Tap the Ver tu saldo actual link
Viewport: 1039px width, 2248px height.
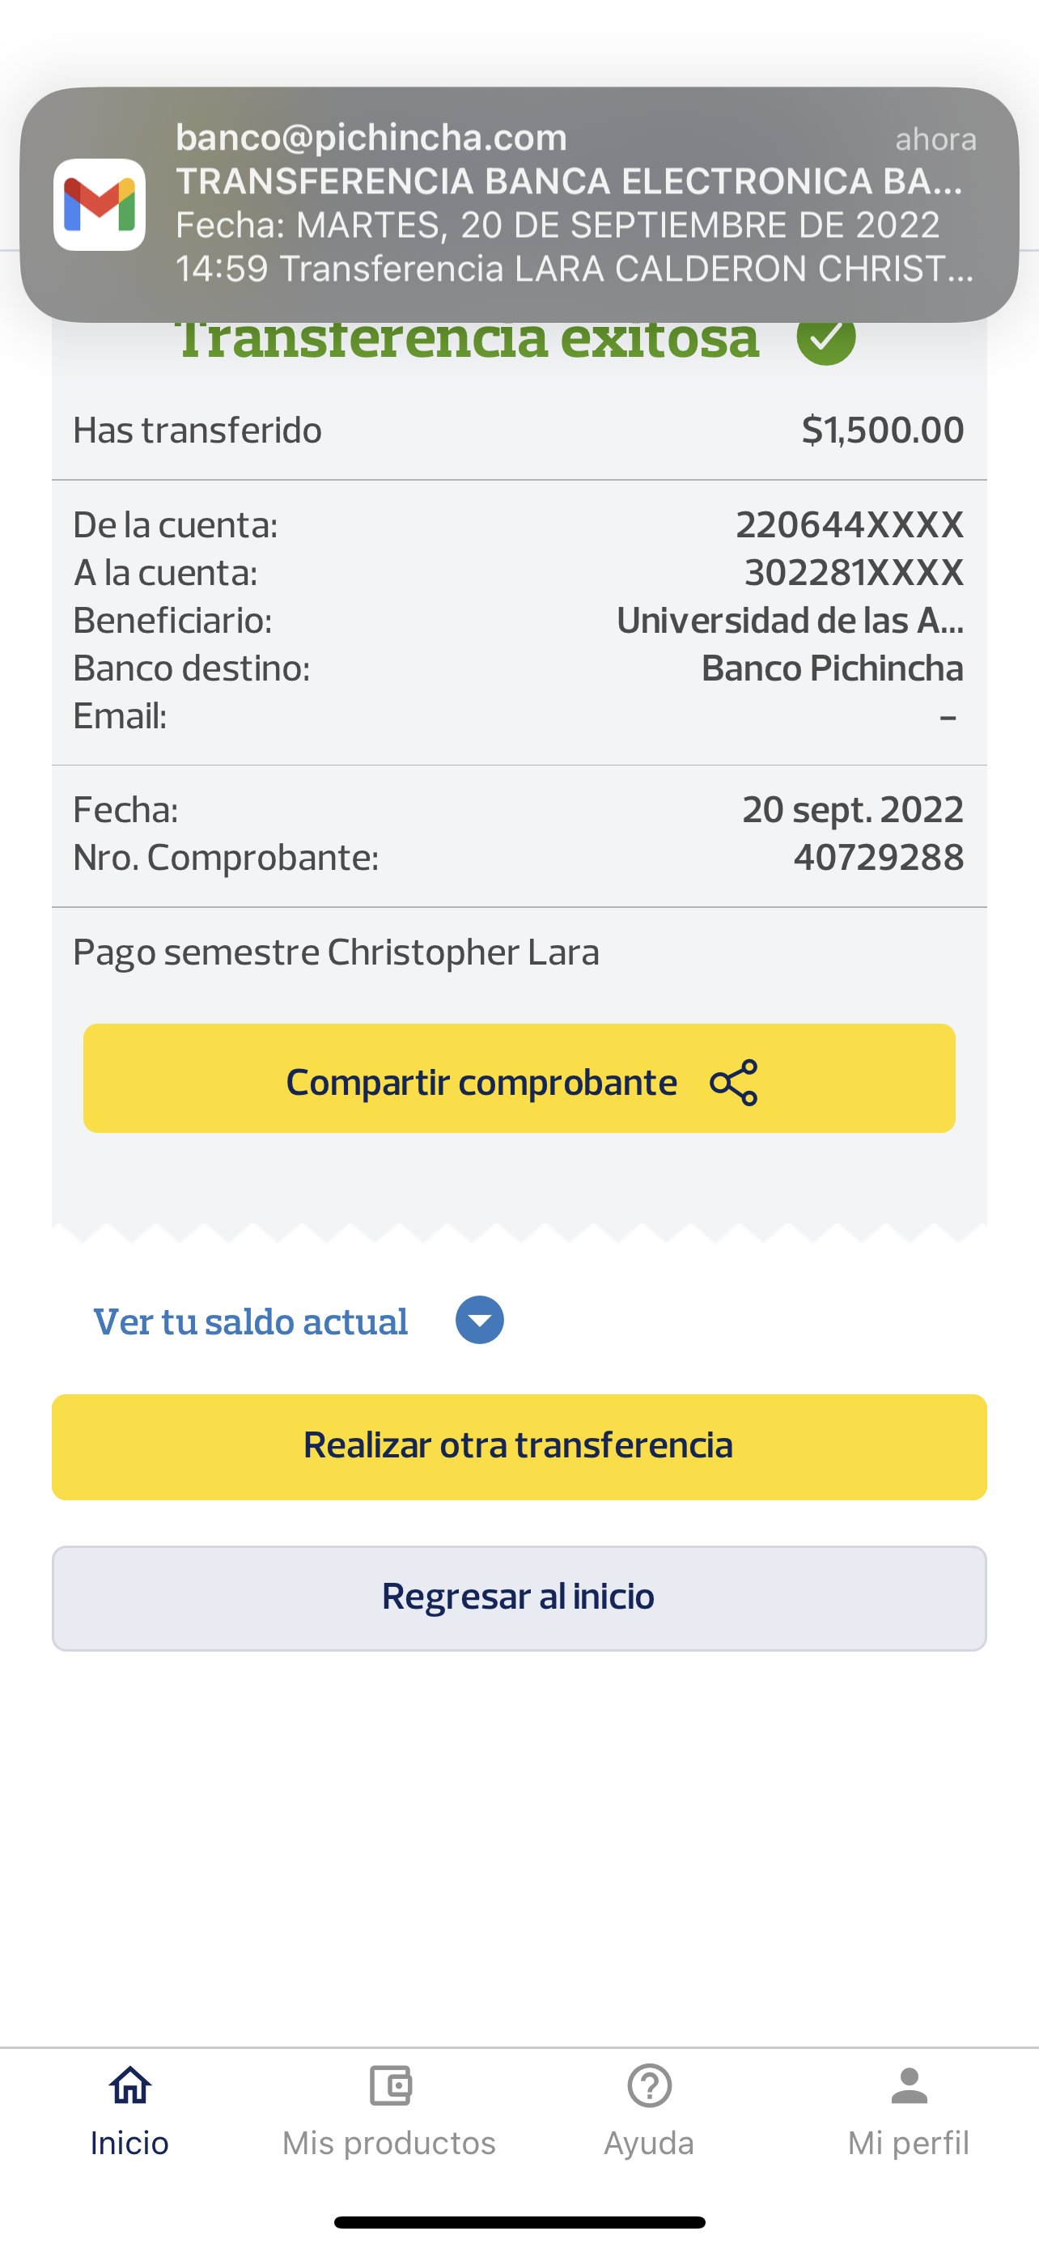(x=250, y=1321)
